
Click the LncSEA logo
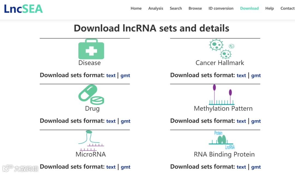point(23,9)
